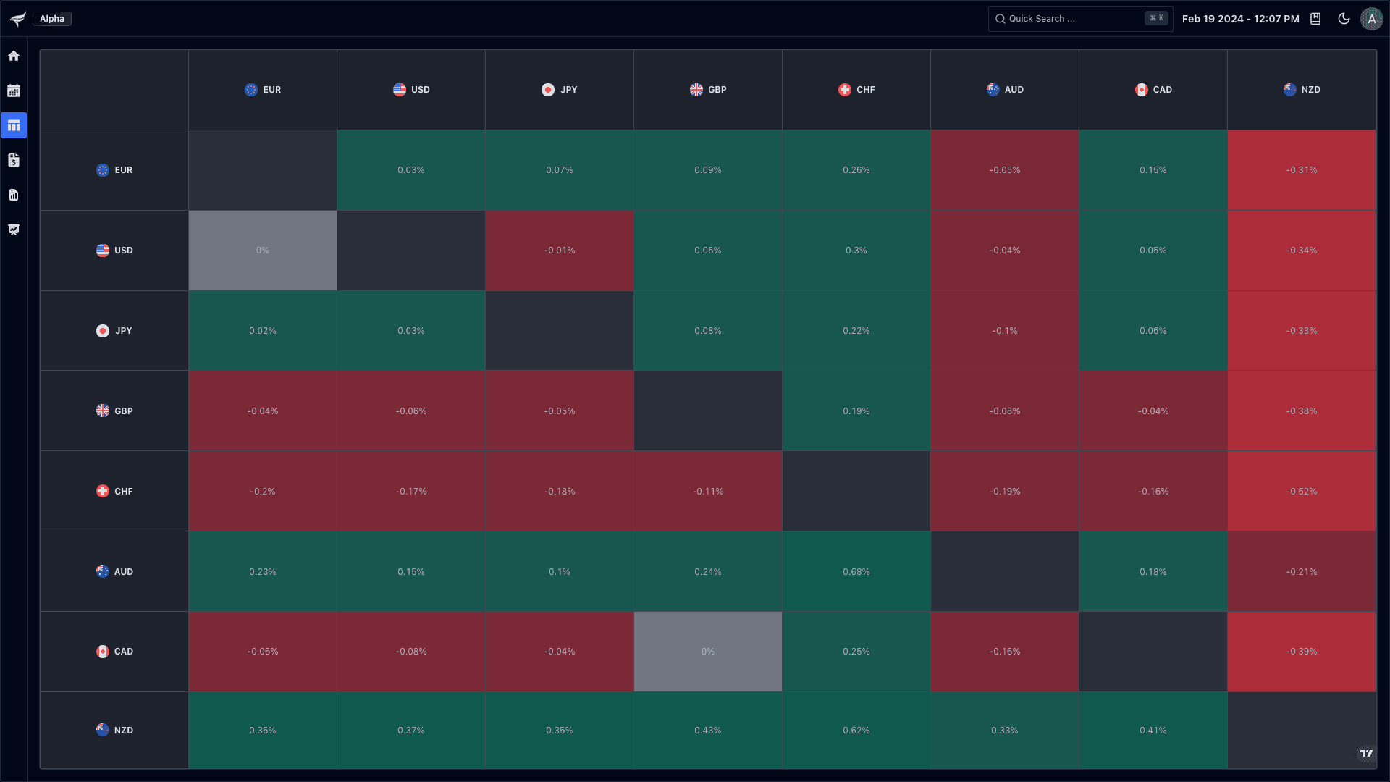Click the EUR/NZD cell showing -0.31%
Image resolution: width=1390 pixels, height=782 pixels.
click(1302, 170)
